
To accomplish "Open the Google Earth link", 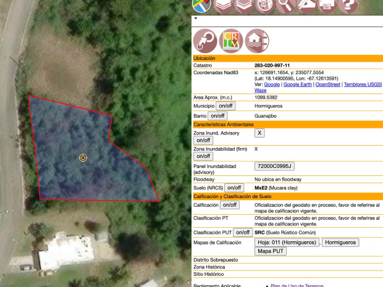I will tap(298, 85).
